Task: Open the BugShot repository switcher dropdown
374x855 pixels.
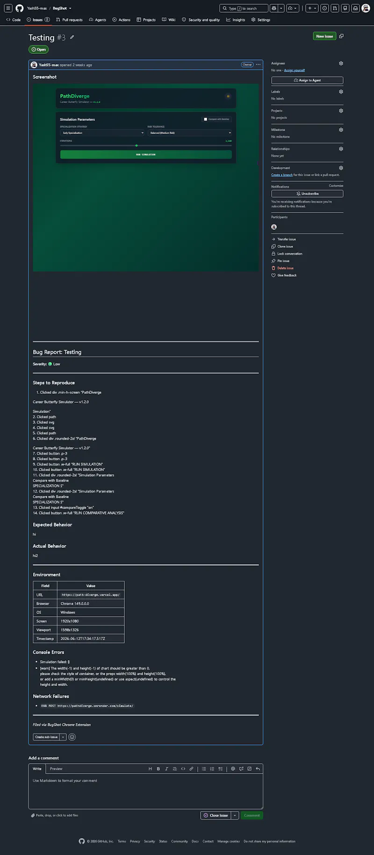Action: (x=70, y=8)
